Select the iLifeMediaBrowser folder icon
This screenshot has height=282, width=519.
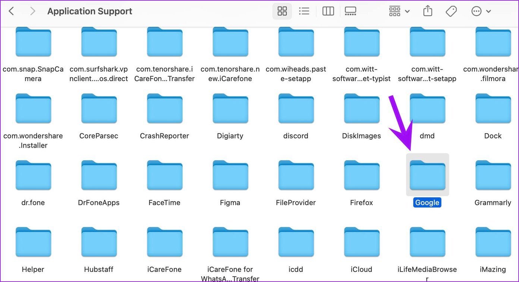[x=427, y=242]
